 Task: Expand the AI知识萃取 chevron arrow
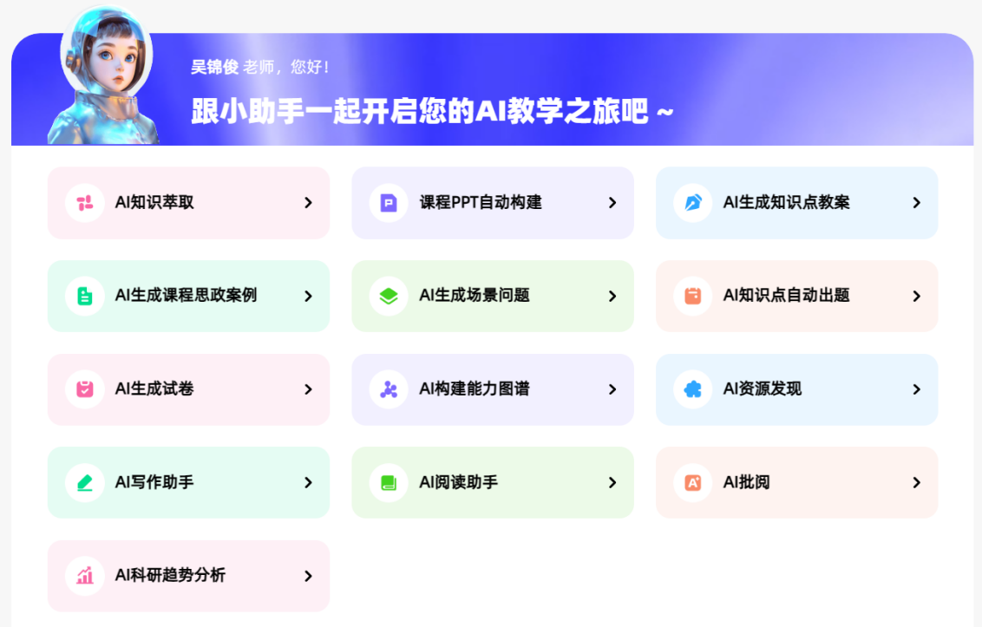point(308,203)
